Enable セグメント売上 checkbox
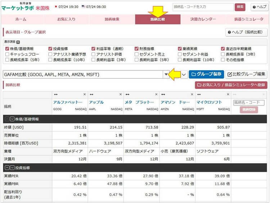Viewport: 270px width, 203px height. pyautogui.click(x=136, y=54)
